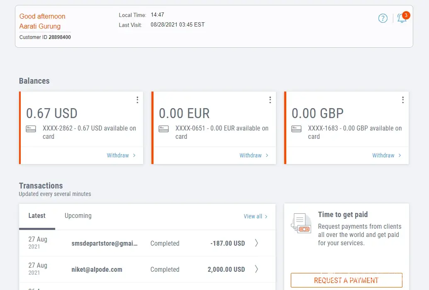This screenshot has height=290, width=429.
Task: Click the View all transactions link
Action: coord(255,216)
